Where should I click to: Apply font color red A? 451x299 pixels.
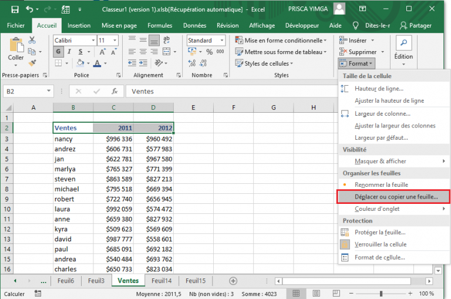pos(97,63)
